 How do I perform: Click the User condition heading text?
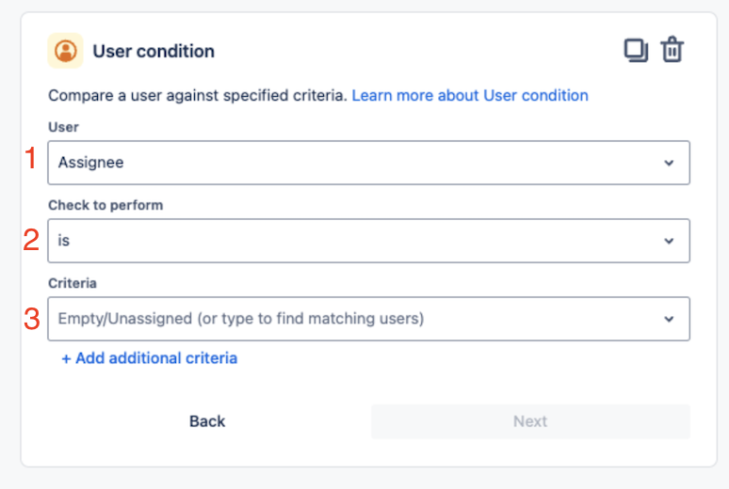coord(154,51)
